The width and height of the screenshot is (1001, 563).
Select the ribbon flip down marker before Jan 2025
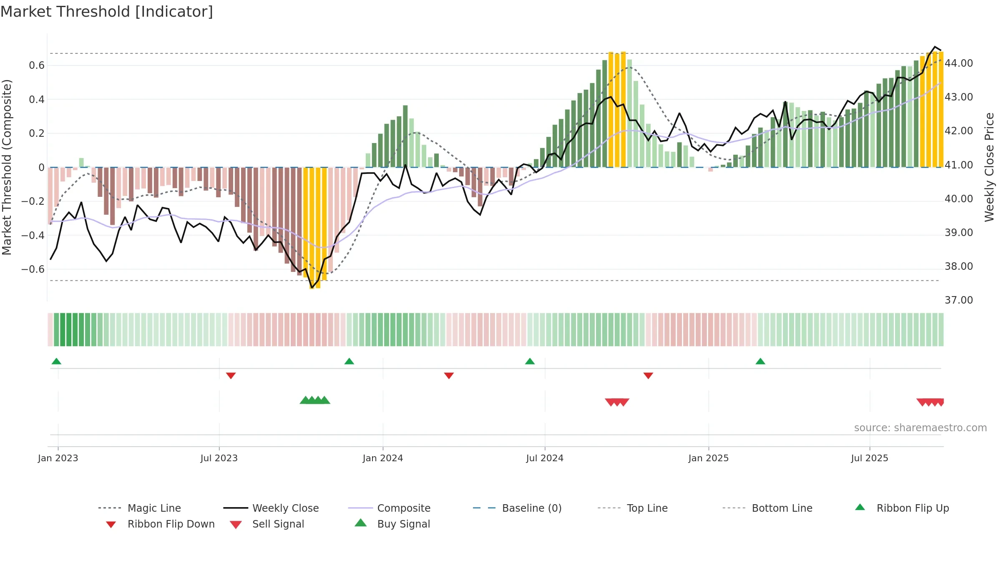tap(648, 376)
